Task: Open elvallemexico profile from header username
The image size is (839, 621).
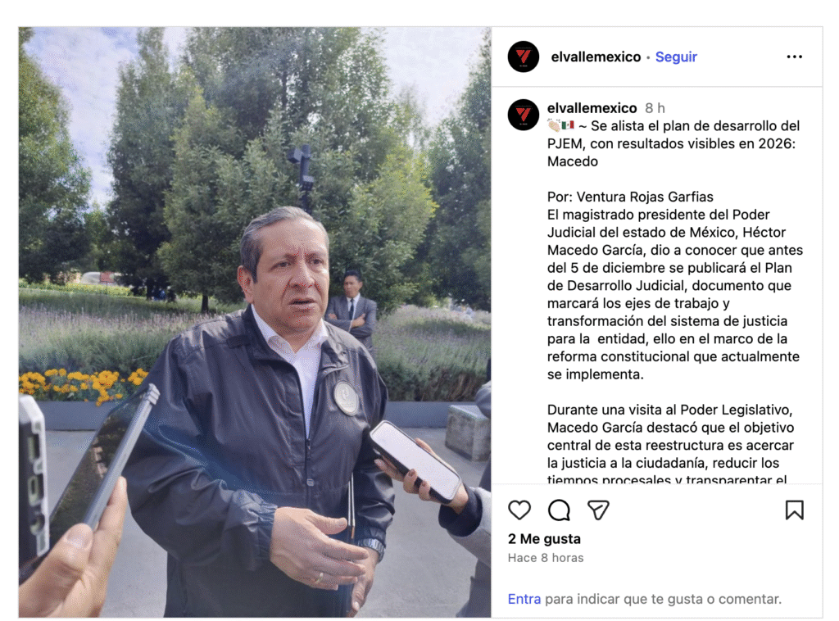Action: (596, 57)
